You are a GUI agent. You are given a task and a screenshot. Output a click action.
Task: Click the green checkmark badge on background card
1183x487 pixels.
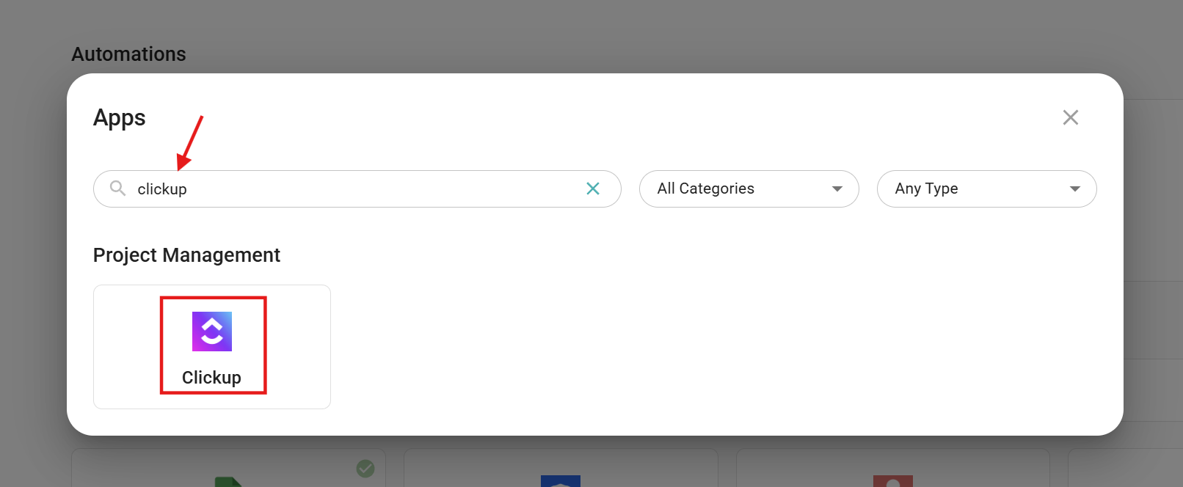coord(365,468)
